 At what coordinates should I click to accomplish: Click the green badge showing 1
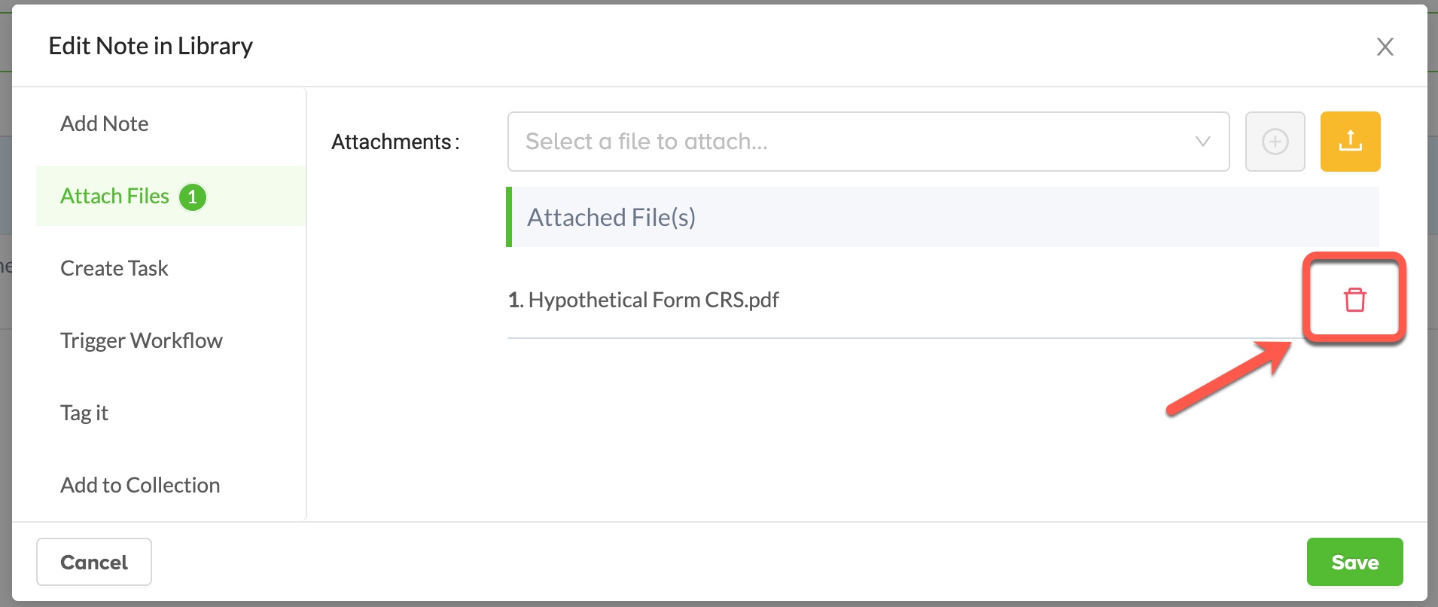[193, 197]
